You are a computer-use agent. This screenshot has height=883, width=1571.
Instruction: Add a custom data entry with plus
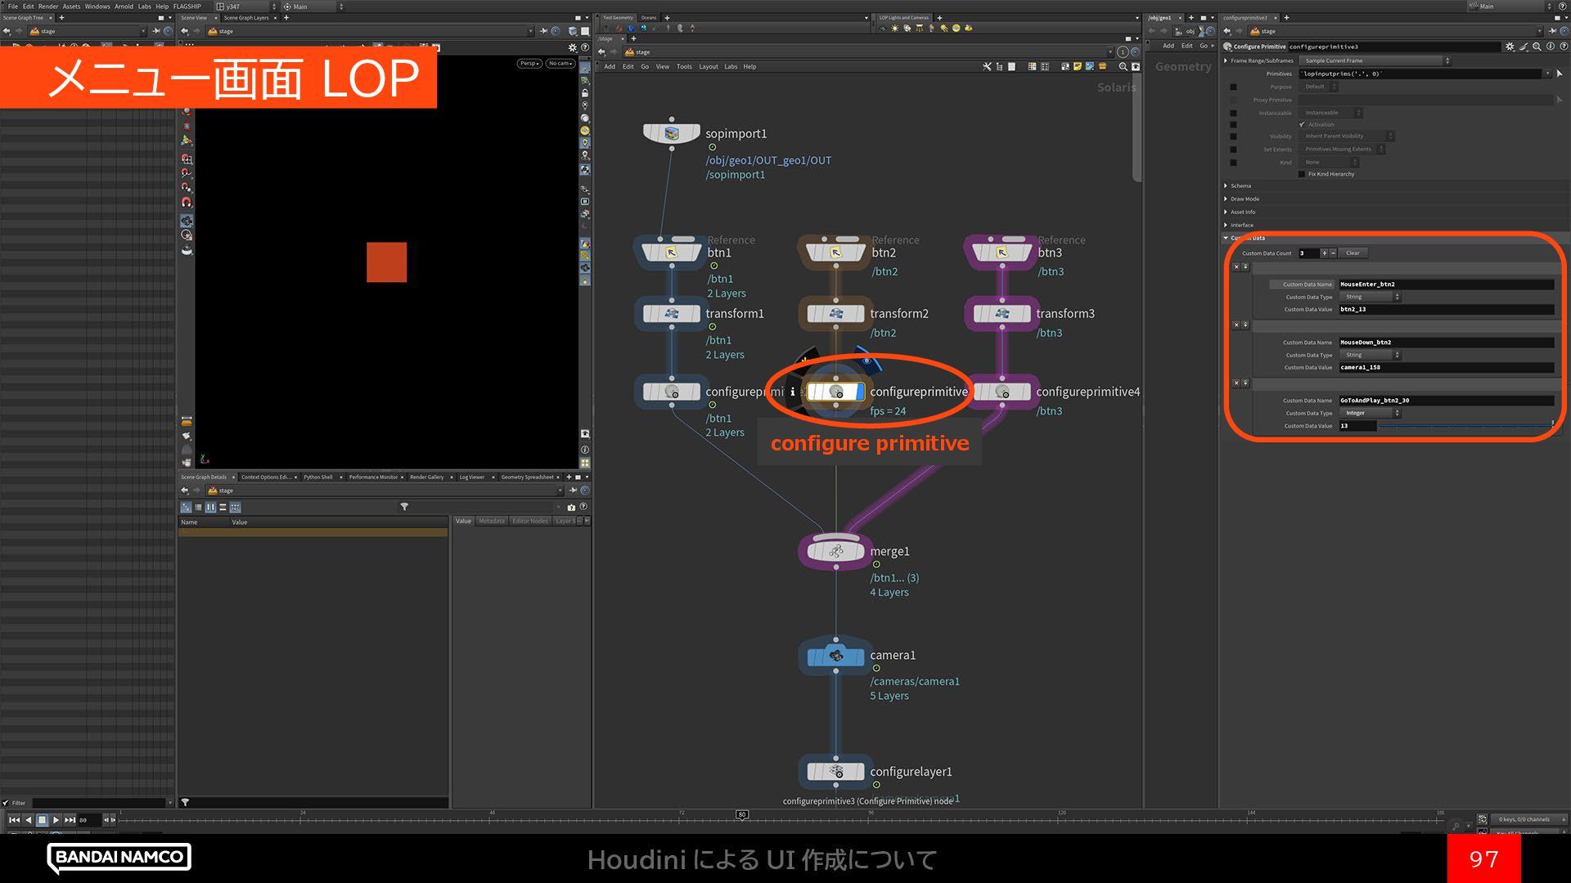click(x=1324, y=253)
